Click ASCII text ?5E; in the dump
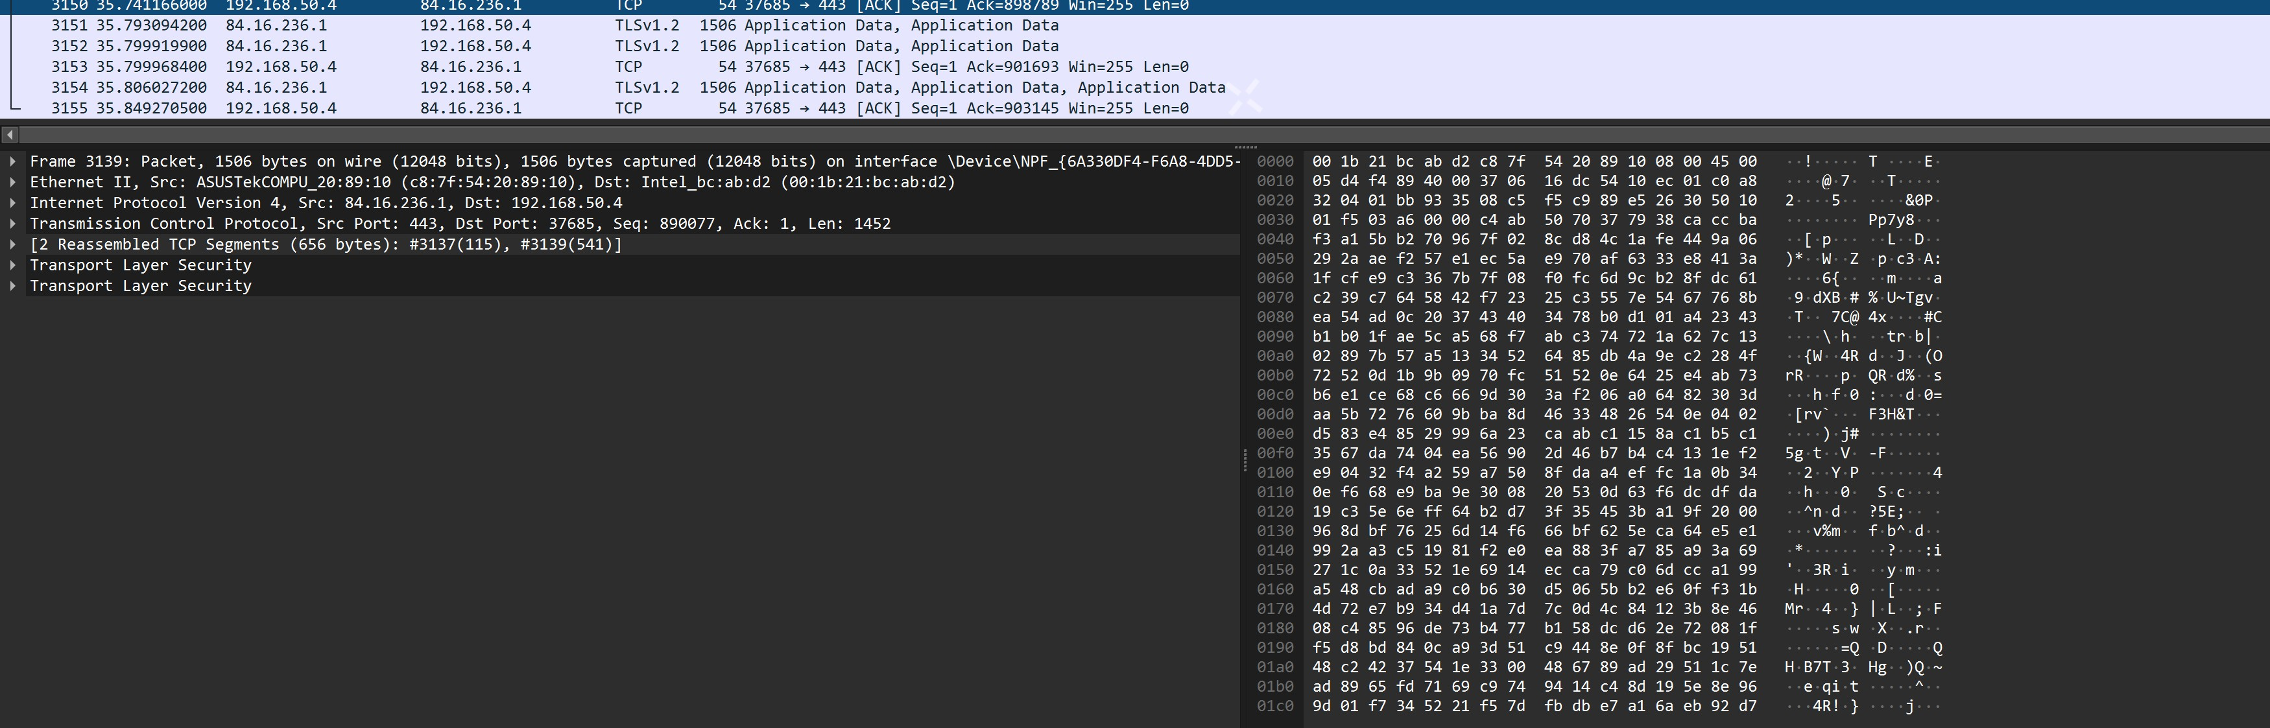 pyautogui.click(x=1886, y=511)
